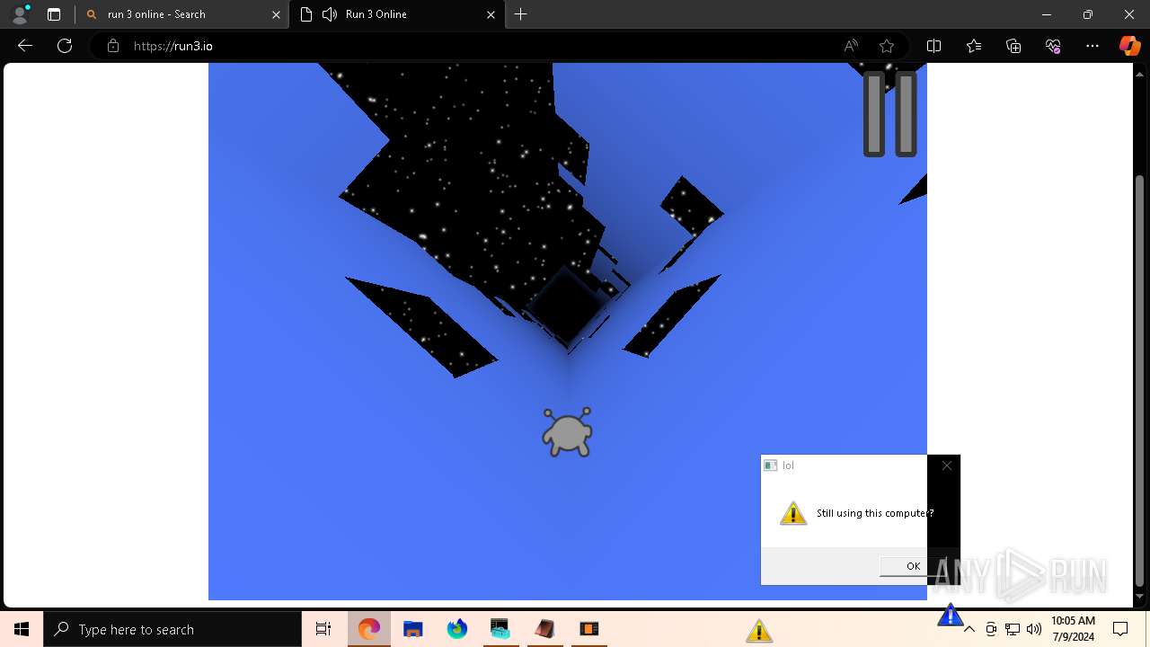Image resolution: width=1150 pixels, height=647 pixels.
Task: Open the Favorites list
Action: click(974, 46)
